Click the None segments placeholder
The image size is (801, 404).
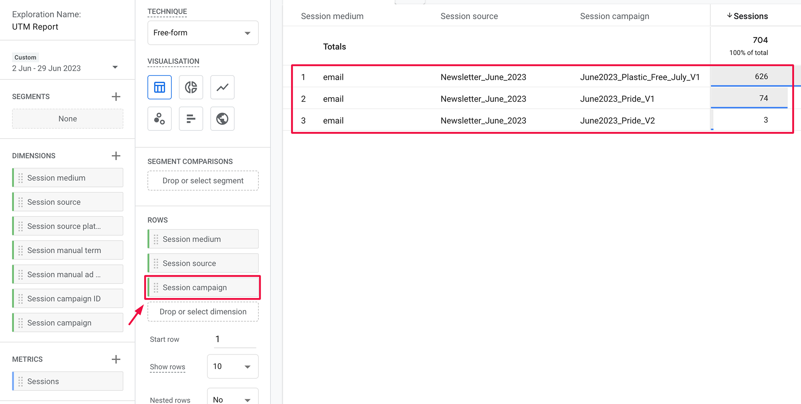[x=68, y=119]
